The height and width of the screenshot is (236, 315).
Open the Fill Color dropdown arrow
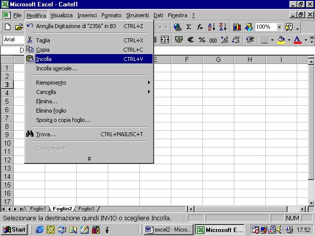289,40
